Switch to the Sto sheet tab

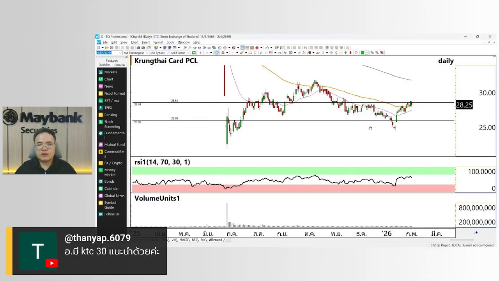tap(203, 240)
